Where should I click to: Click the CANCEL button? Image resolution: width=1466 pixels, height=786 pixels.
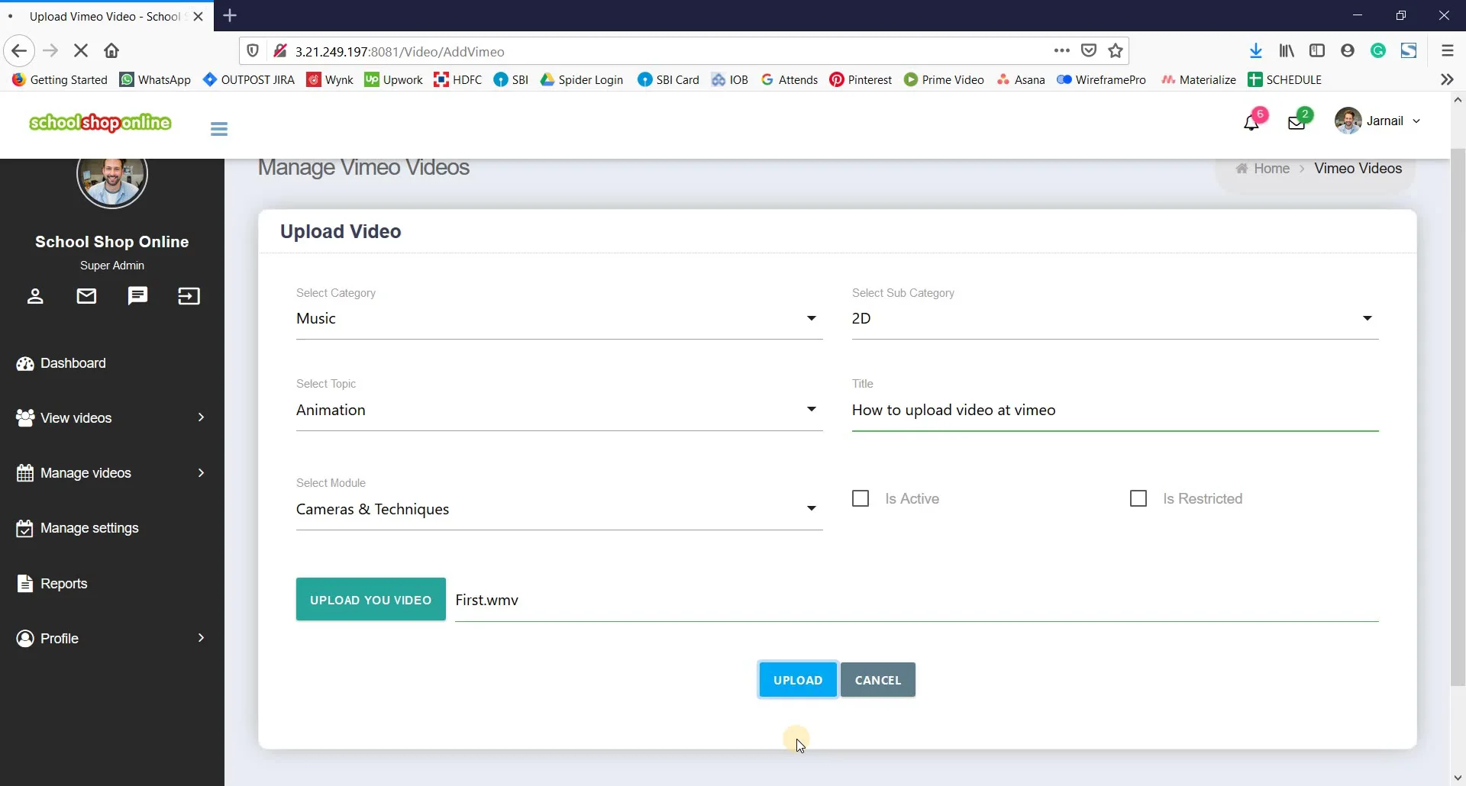878,680
